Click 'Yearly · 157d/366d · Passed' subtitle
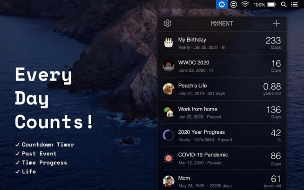The width and height of the screenshot is (304, 190). (205, 140)
